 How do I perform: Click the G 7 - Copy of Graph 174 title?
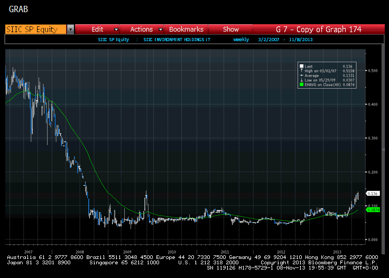[319, 30]
